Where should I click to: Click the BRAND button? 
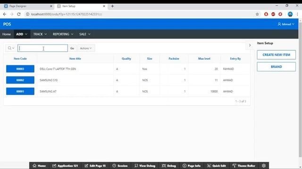[276, 67]
